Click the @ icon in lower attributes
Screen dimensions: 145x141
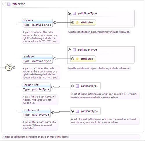click(77, 59)
